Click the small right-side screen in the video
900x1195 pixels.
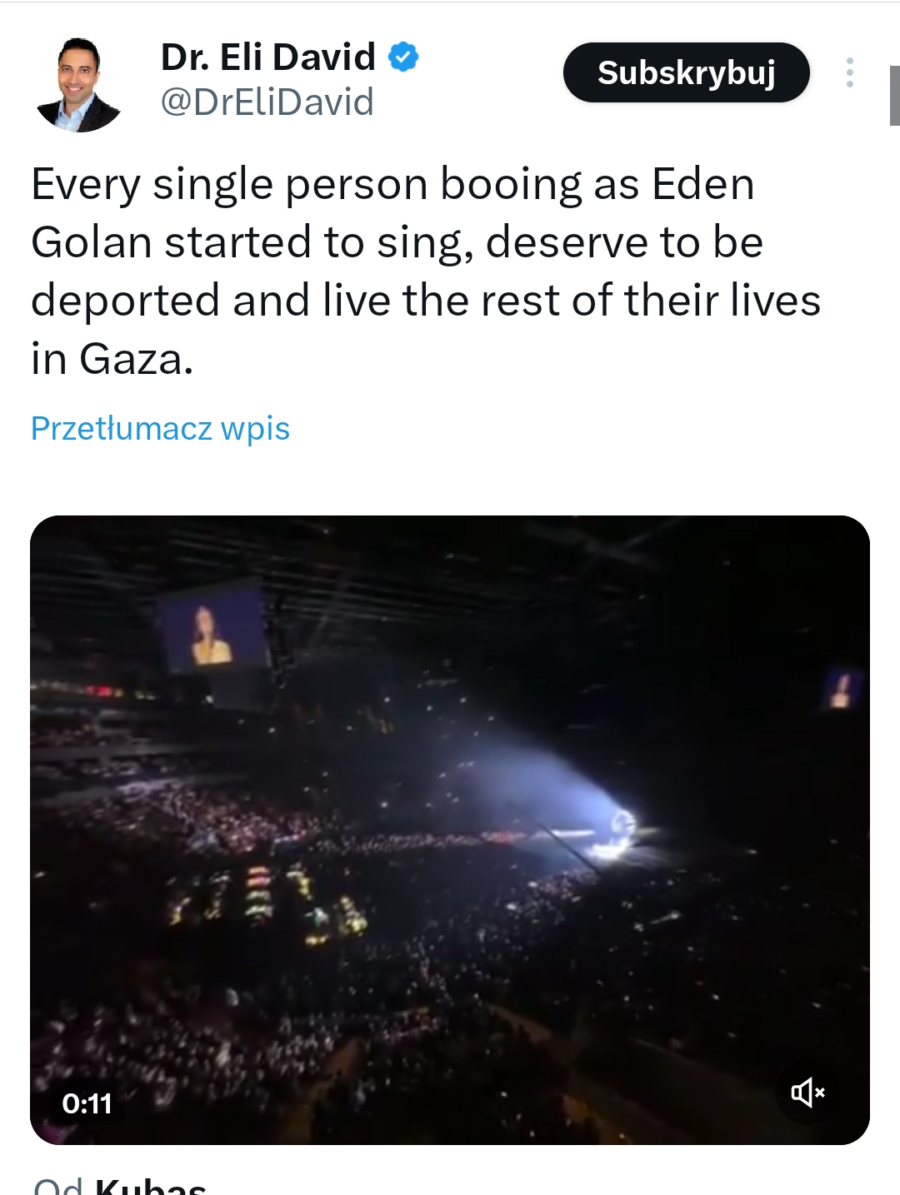842,690
